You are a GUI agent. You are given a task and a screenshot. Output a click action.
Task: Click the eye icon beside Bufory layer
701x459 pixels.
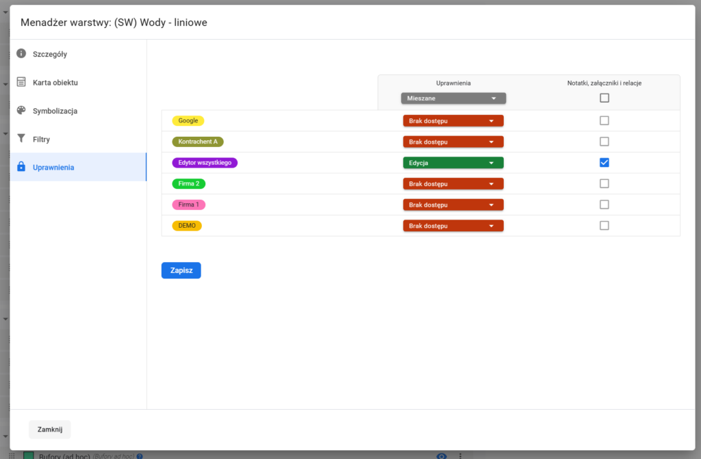(x=442, y=456)
